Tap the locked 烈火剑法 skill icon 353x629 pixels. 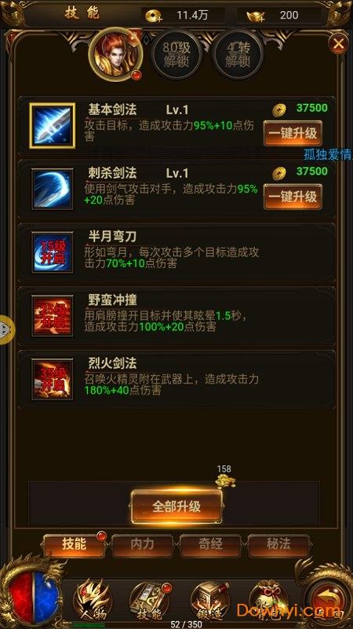tap(53, 380)
